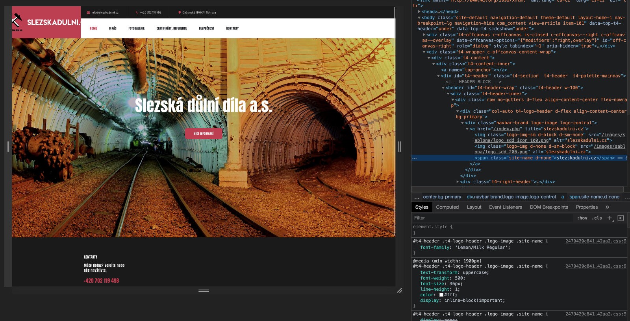Image resolution: width=630 pixels, height=321 pixels.
Task: Open the FOTOGALERIE navigation link
Action: (136, 28)
